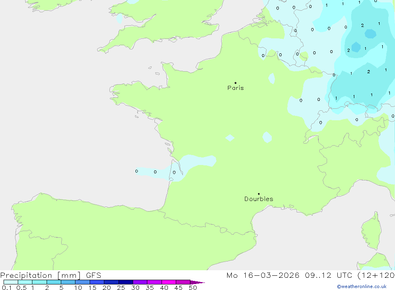Open the weatheronline.co.uk copyright link
Image resolution: width=395 pixels, height=290 pixels.
[362, 286]
